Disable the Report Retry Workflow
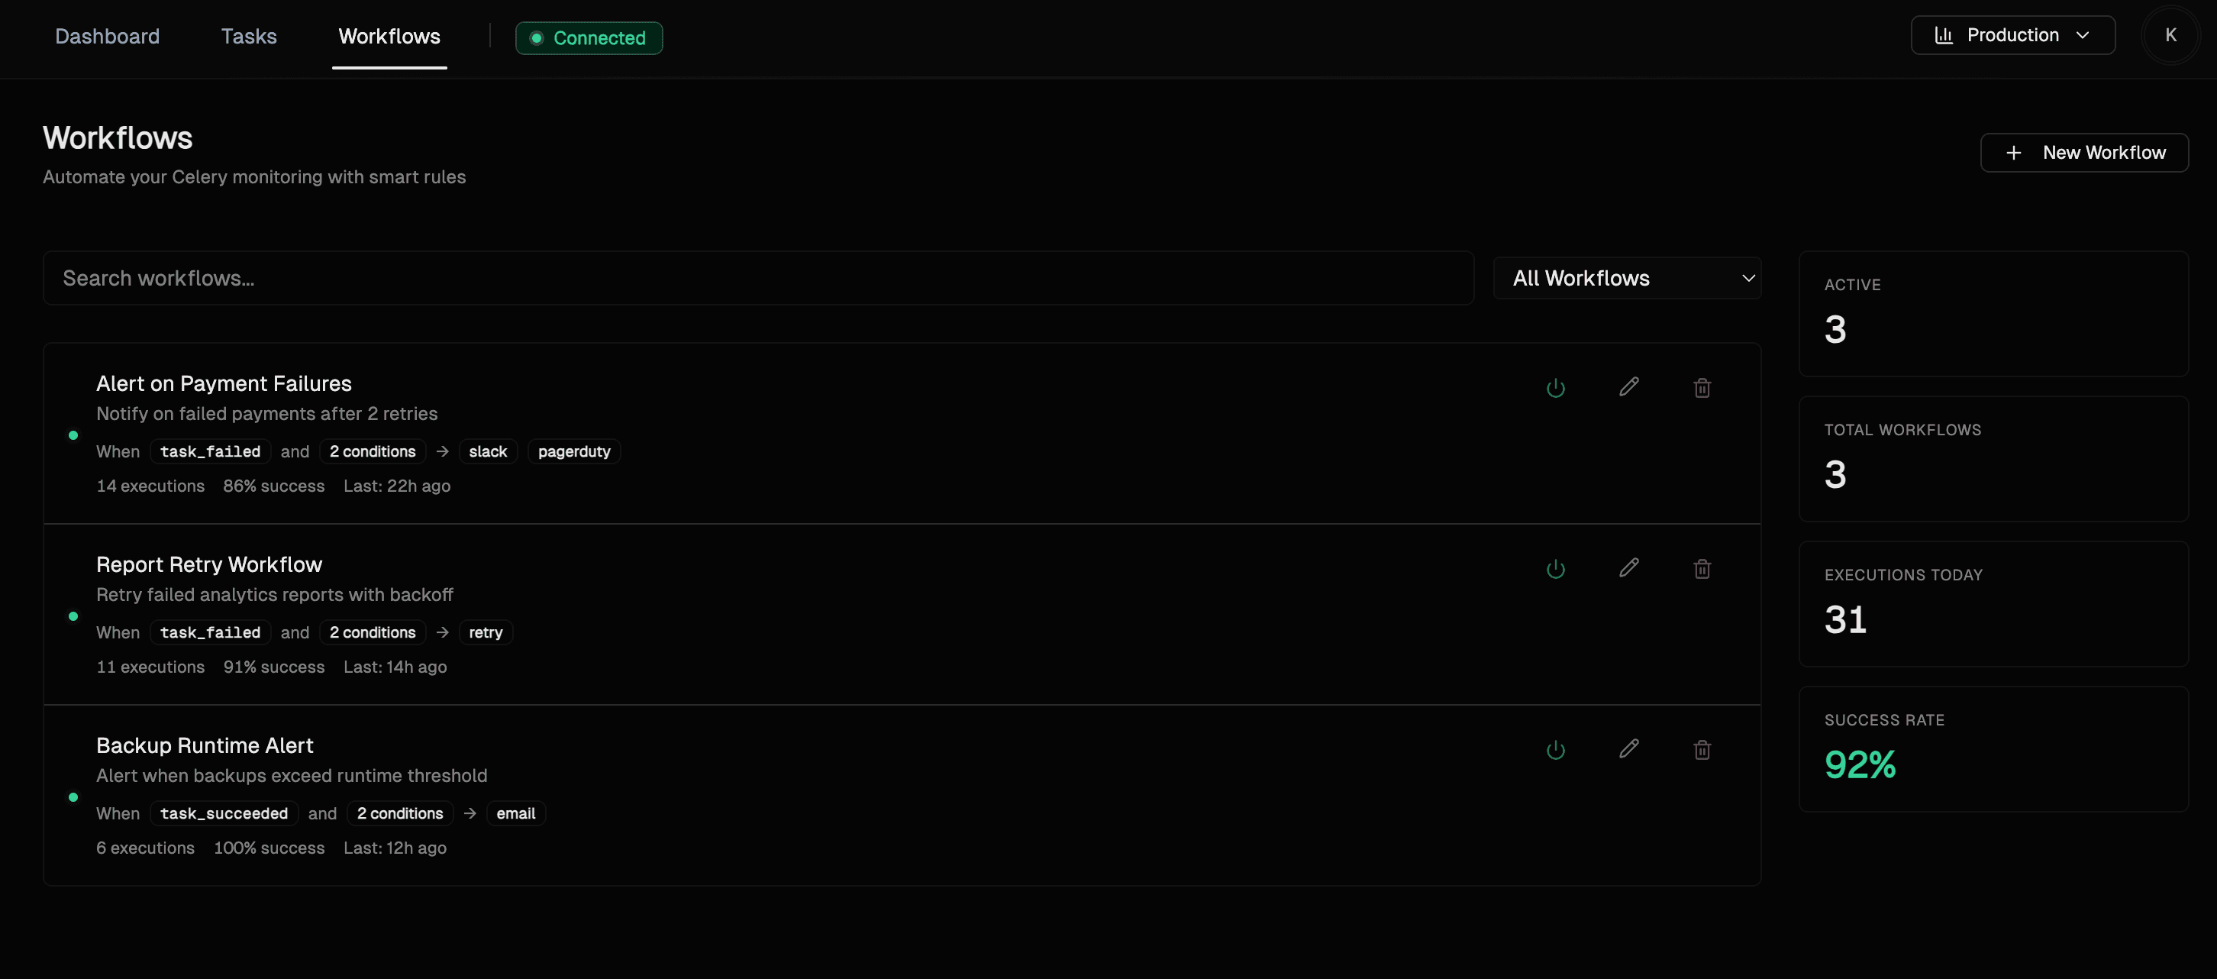This screenshot has height=979, width=2217. 1555,569
